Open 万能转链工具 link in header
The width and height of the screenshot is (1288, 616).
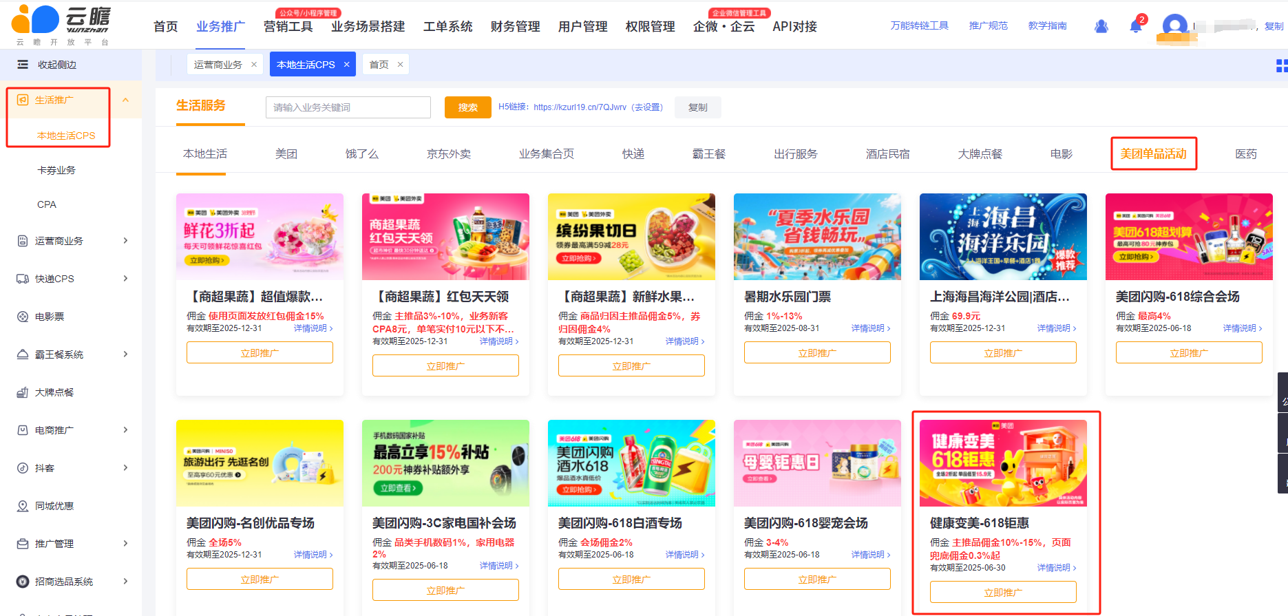[919, 25]
